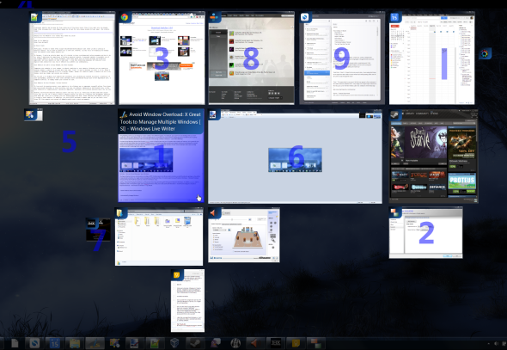This screenshot has width=507, height=350.
Task: Click the small window icon above number 5
Action: click(34, 114)
